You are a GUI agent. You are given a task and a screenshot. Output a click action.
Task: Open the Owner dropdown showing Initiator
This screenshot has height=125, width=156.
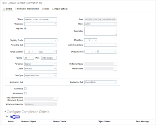click(x=40, y=69)
